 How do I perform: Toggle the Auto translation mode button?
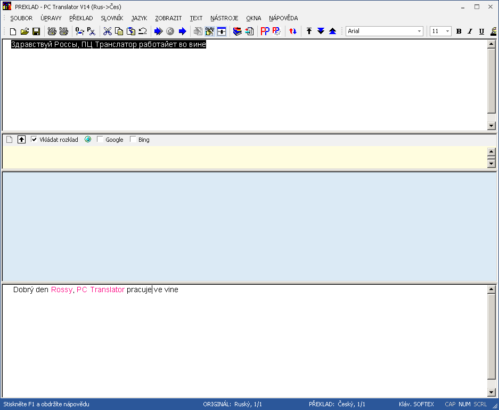210,31
